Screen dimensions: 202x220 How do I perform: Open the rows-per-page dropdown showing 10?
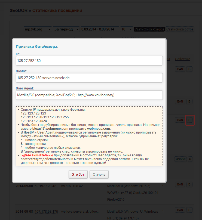127,29
